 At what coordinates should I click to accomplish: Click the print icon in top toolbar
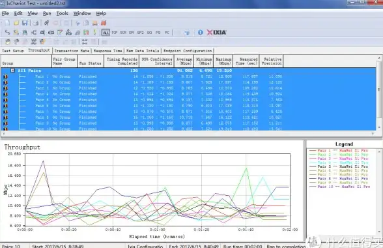click(x=36, y=23)
